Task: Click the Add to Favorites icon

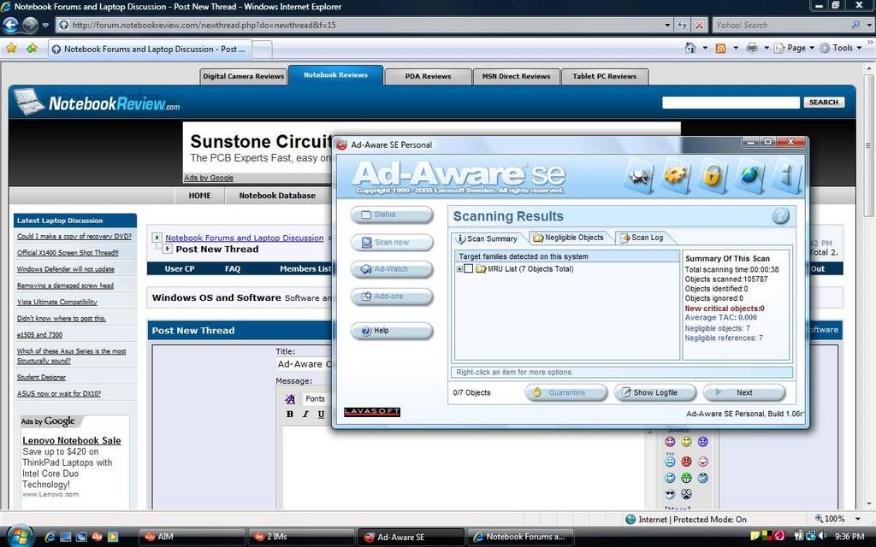Action: (x=32, y=49)
